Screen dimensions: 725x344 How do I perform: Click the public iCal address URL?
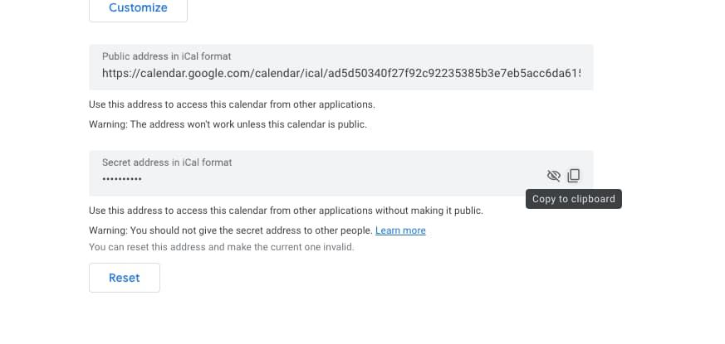pos(340,73)
